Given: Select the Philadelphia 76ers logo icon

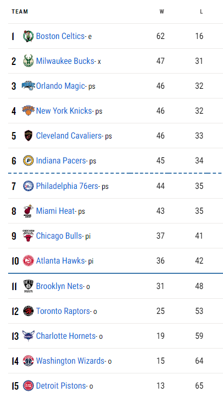Looking at the screenshot, I should [28, 186].
